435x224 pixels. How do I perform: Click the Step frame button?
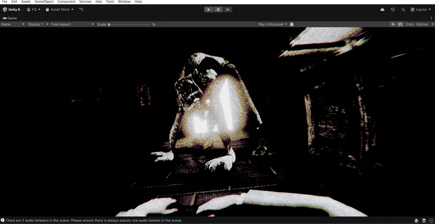click(228, 10)
